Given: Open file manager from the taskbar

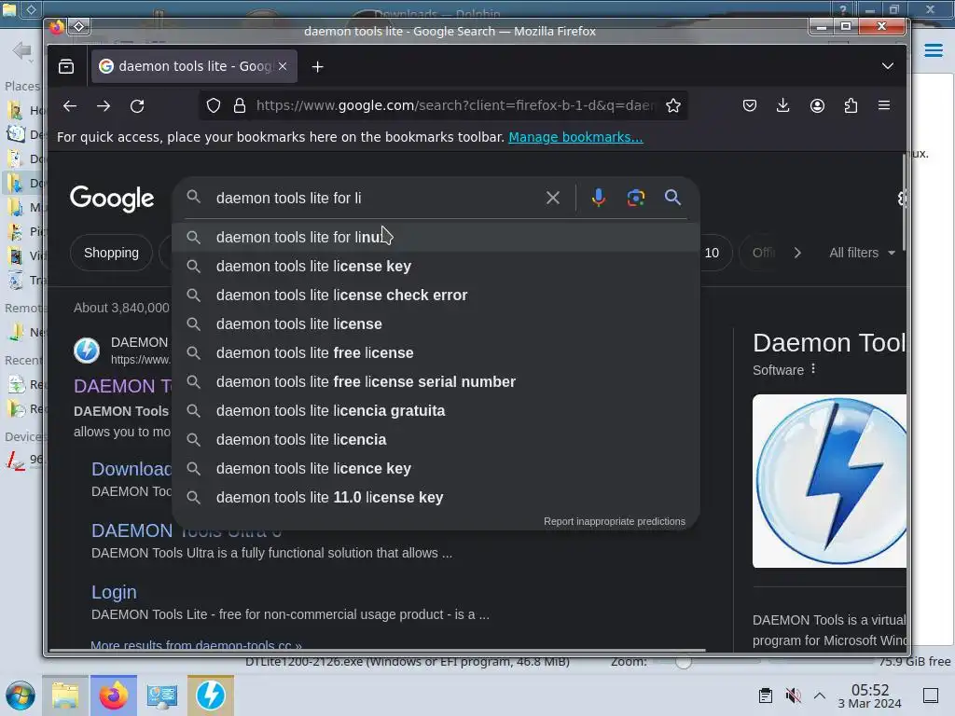Looking at the screenshot, I should [x=65, y=695].
